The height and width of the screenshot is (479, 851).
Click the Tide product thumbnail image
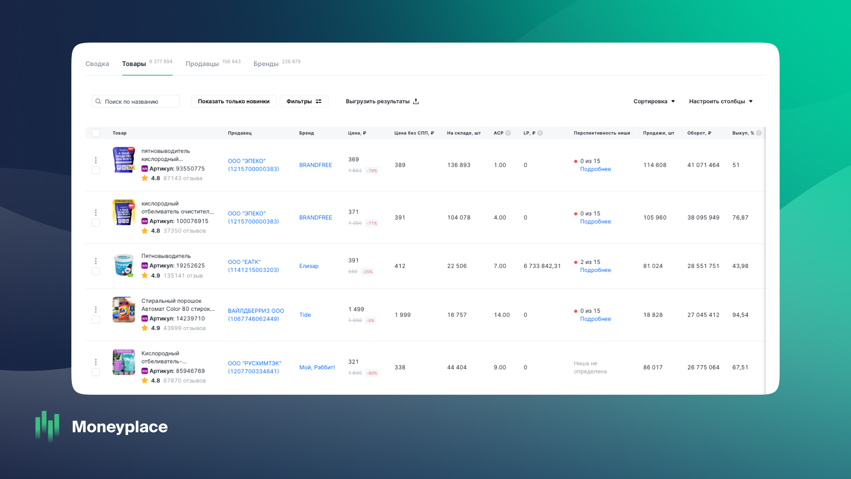tap(124, 310)
